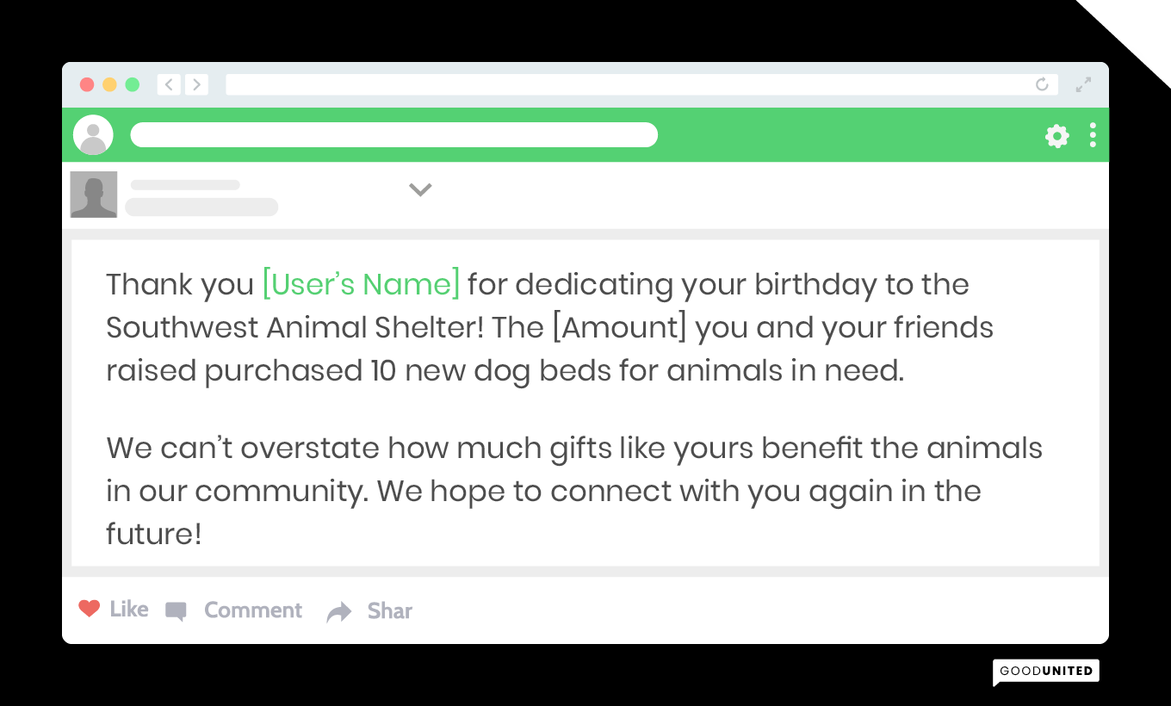Click the Share arrow icon
Viewport: 1171px width, 706px height.
[339, 610]
